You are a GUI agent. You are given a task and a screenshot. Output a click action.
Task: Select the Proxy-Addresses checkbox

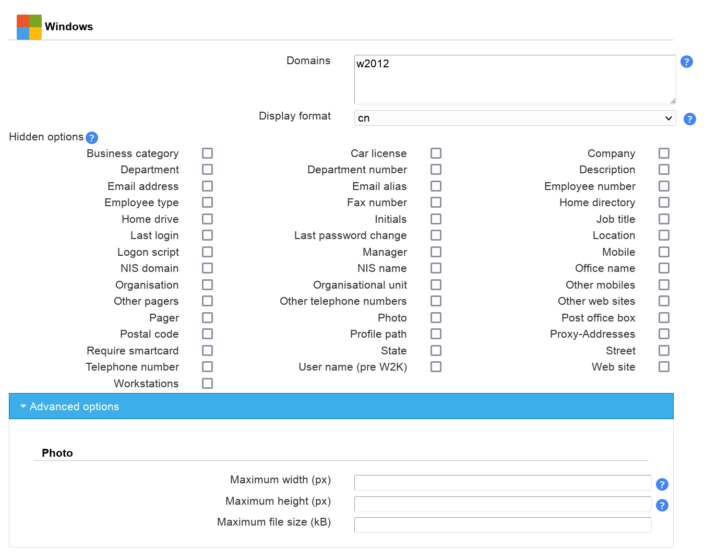tap(664, 334)
